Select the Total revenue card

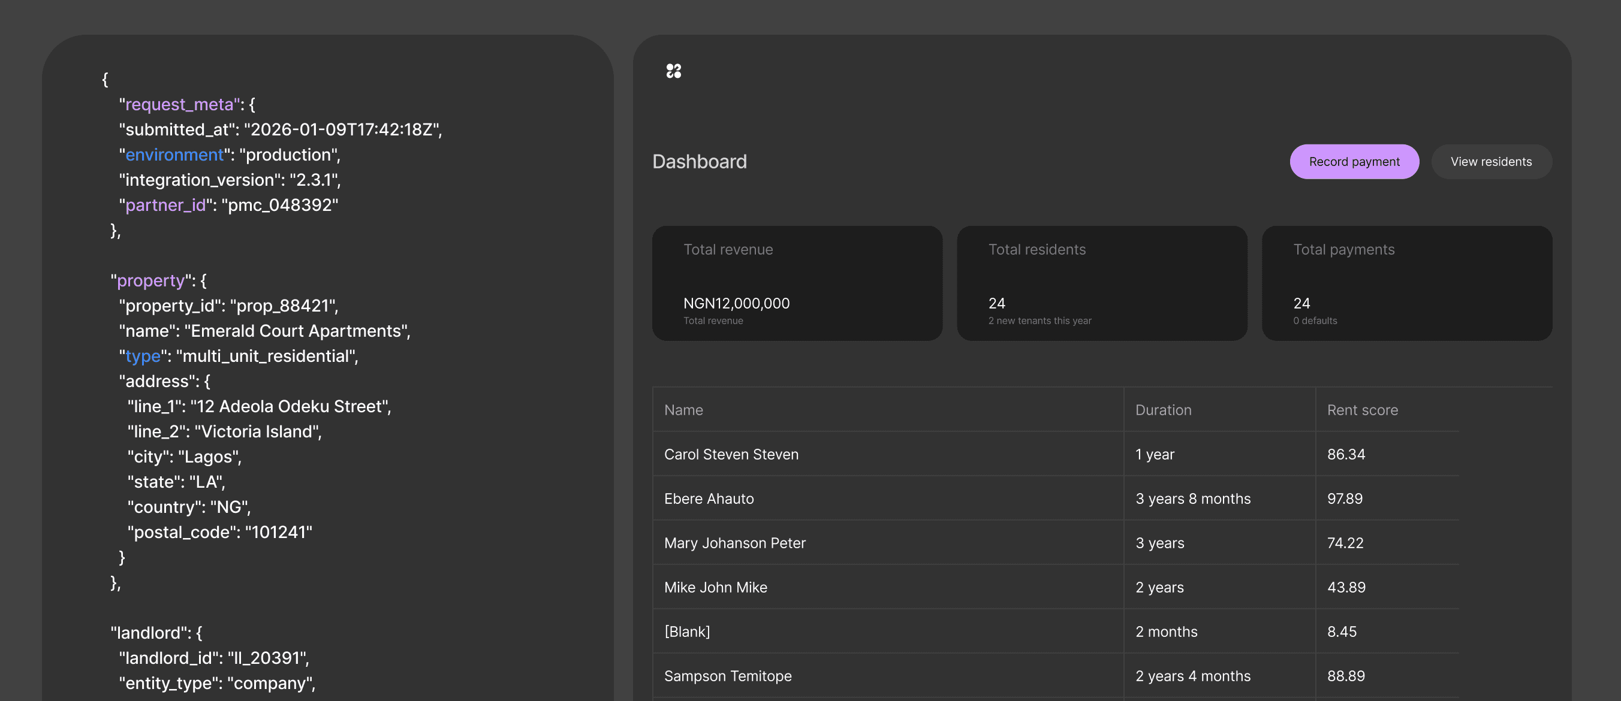coord(797,283)
